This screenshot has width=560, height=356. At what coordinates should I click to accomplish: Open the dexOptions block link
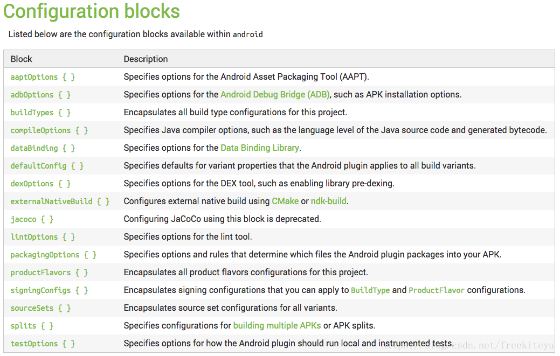[40, 184]
